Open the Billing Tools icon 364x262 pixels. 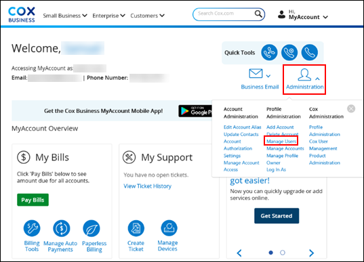[x=32, y=228]
